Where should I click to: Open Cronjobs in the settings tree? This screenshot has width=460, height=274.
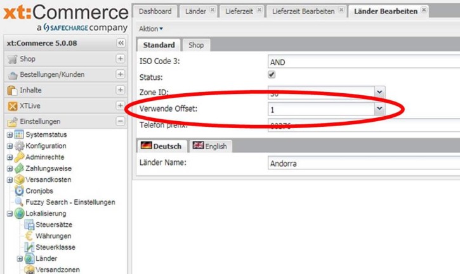point(39,191)
